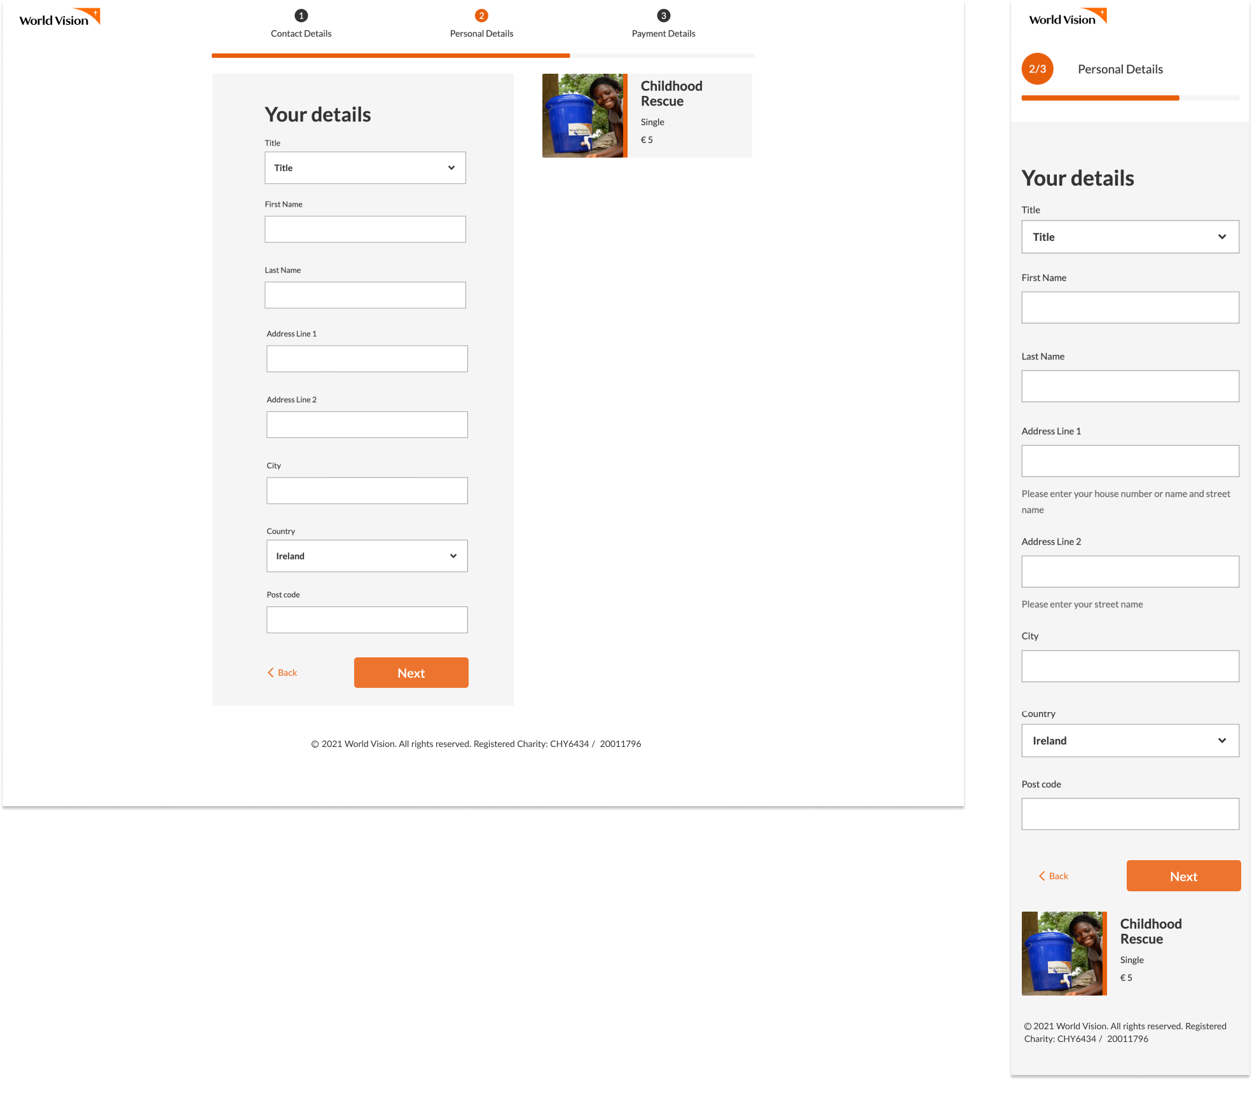The height and width of the screenshot is (1096, 1252).
Task: Focus the mobile Post code field
Action: click(1130, 814)
